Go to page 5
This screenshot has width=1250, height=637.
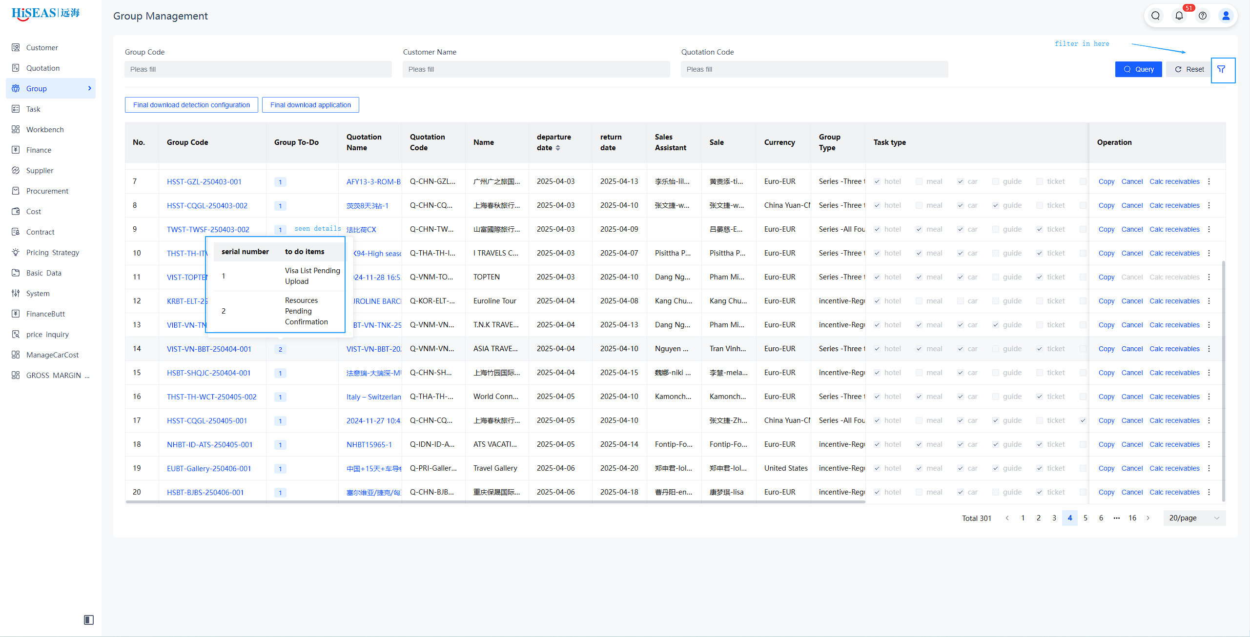tap(1086, 518)
